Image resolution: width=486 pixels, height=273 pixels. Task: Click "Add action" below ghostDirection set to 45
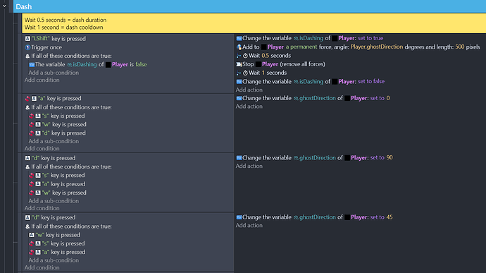pyautogui.click(x=249, y=226)
